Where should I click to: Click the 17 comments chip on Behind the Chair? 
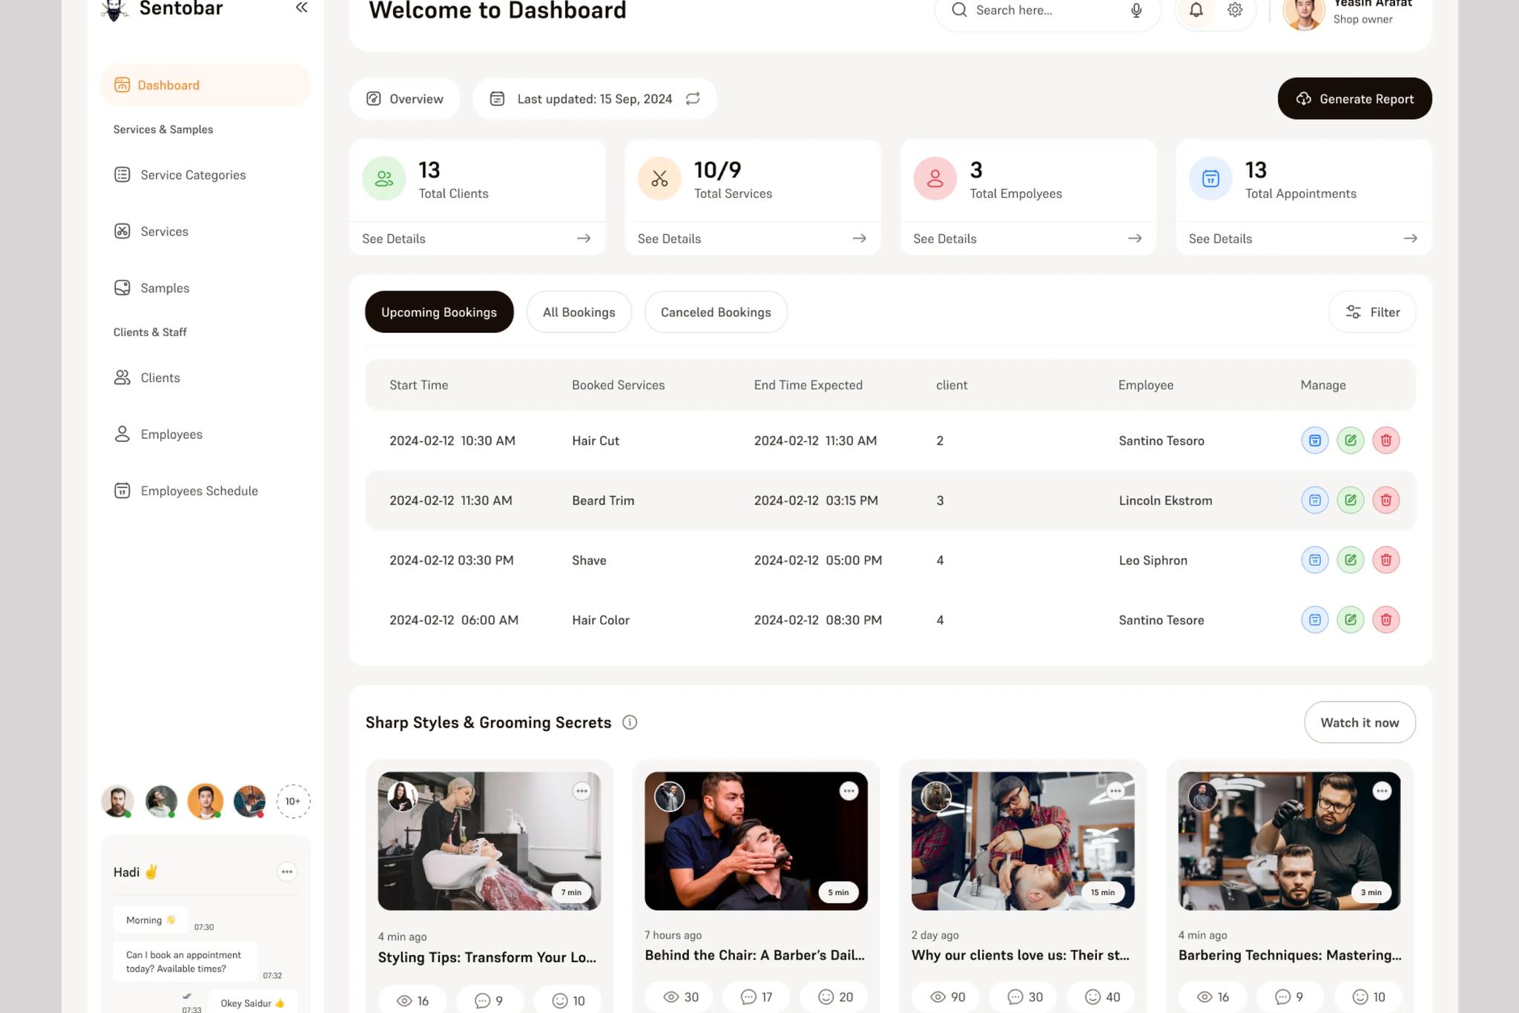click(x=756, y=997)
